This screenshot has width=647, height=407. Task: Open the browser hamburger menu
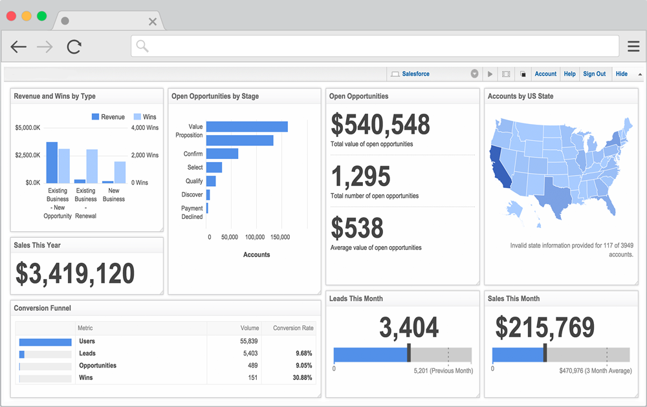[633, 46]
